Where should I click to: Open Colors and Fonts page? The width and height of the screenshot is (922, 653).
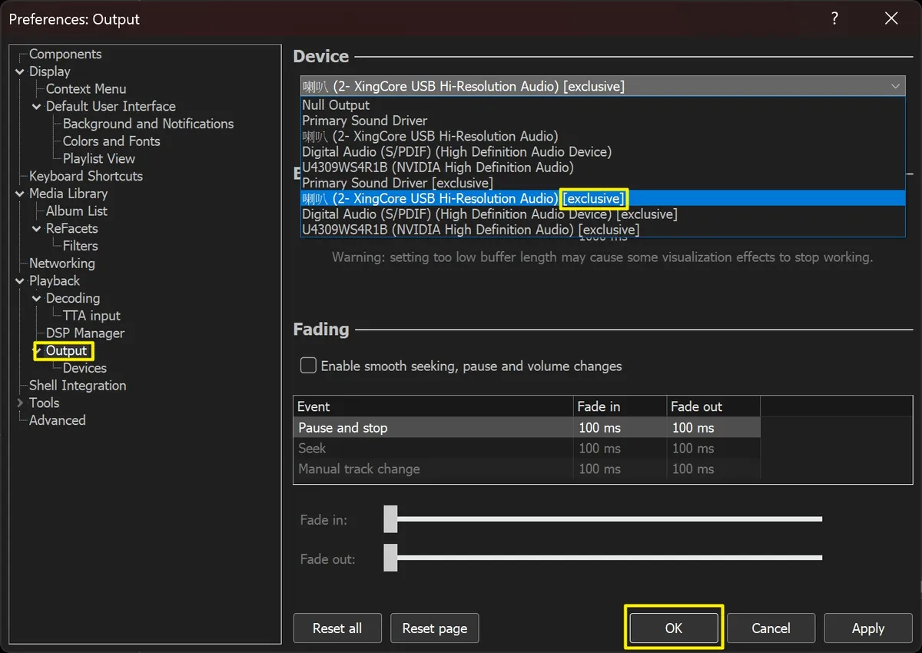click(111, 141)
